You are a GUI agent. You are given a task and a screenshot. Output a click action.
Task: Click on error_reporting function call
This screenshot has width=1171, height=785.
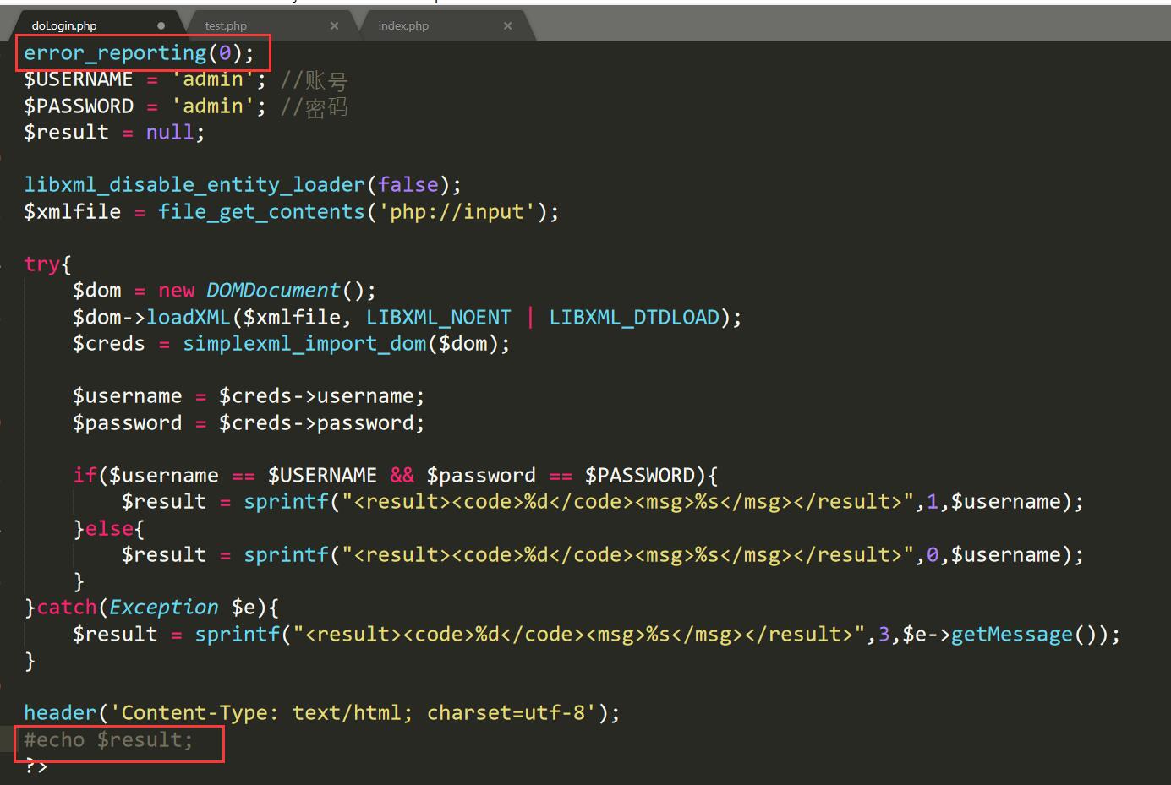point(115,53)
